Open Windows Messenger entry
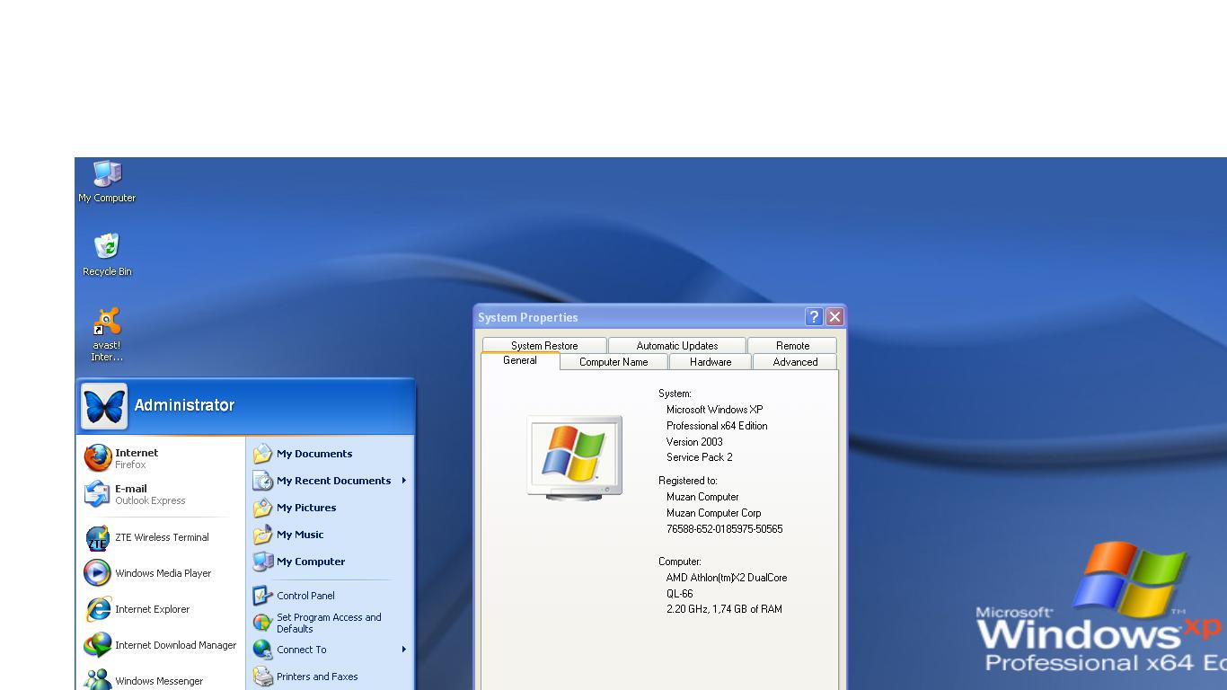This screenshot has height=690, width=1227. click(161, 680)
